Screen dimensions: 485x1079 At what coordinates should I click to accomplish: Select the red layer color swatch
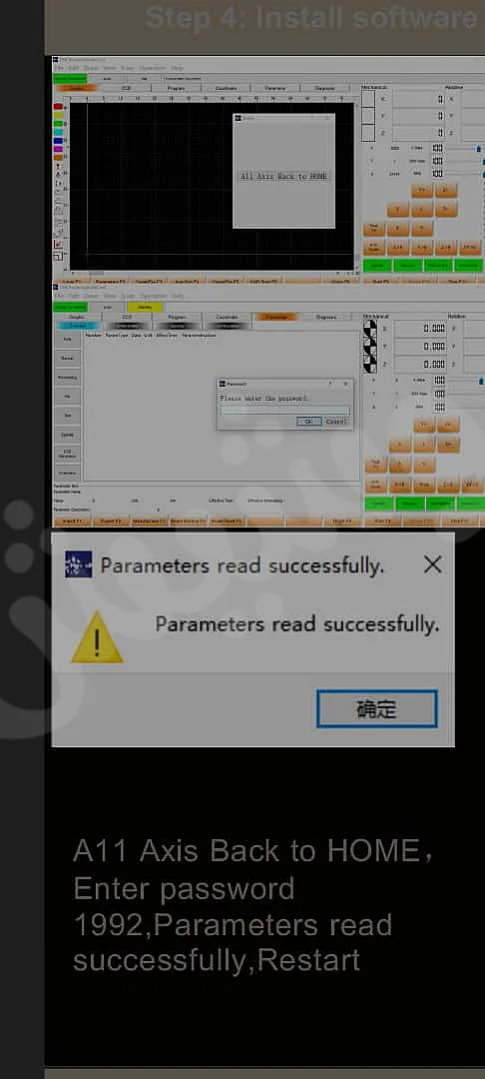click(58, 107)
